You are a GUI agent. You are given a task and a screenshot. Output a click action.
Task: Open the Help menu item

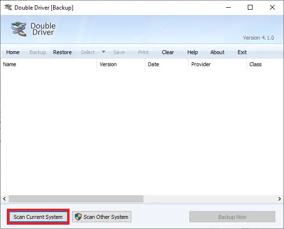pos(193,52)
